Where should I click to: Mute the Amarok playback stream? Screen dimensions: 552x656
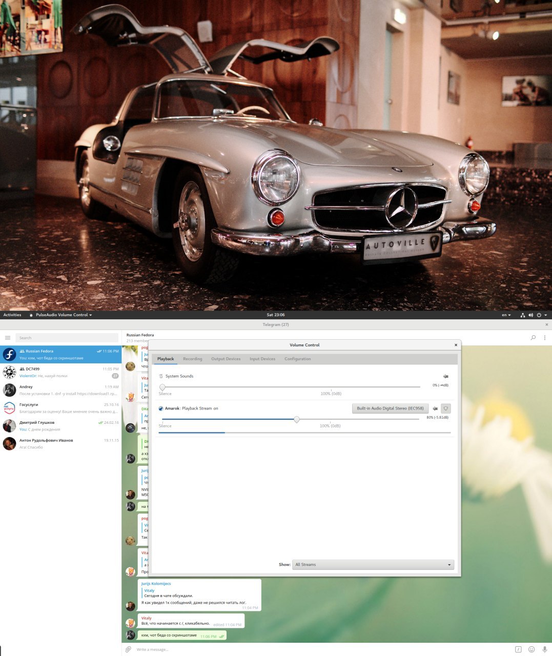435,408
